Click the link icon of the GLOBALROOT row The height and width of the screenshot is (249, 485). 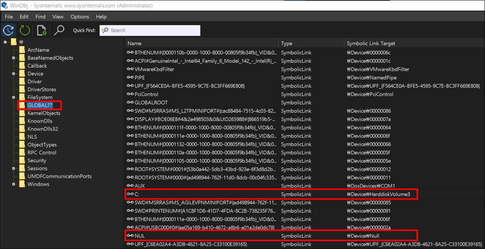(130, 102)
